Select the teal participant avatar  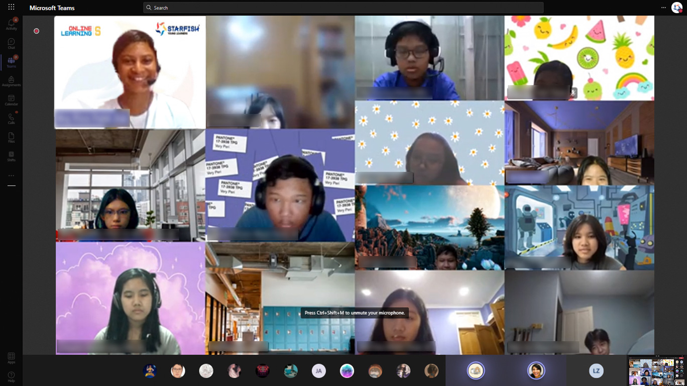pyautogui.click(x=290, y=371)
